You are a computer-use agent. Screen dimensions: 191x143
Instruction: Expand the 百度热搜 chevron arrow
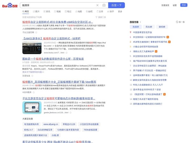pyautogui.click(x=140, y=22)
